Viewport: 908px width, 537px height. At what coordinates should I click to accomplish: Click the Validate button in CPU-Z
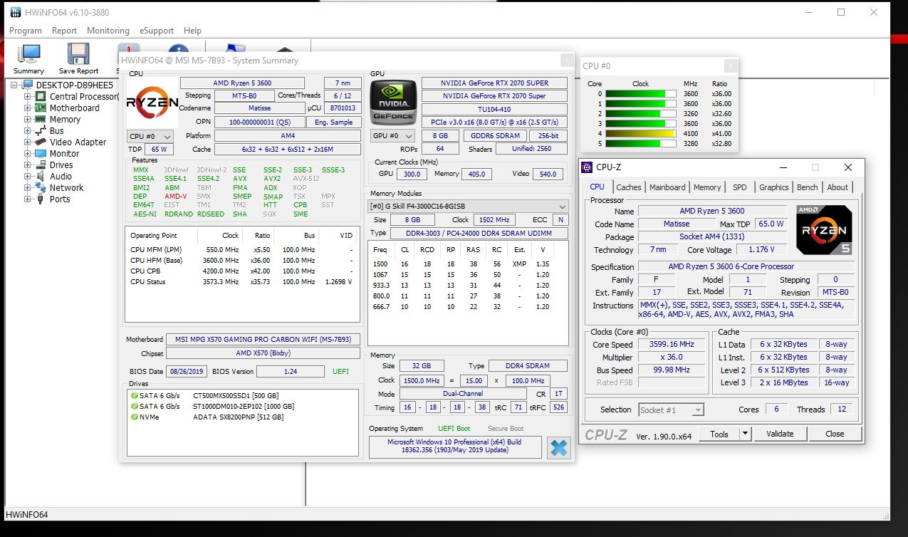pos(780,434)
